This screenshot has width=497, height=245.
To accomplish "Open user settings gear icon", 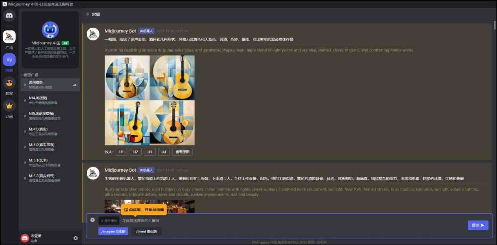I will point(76,238).
